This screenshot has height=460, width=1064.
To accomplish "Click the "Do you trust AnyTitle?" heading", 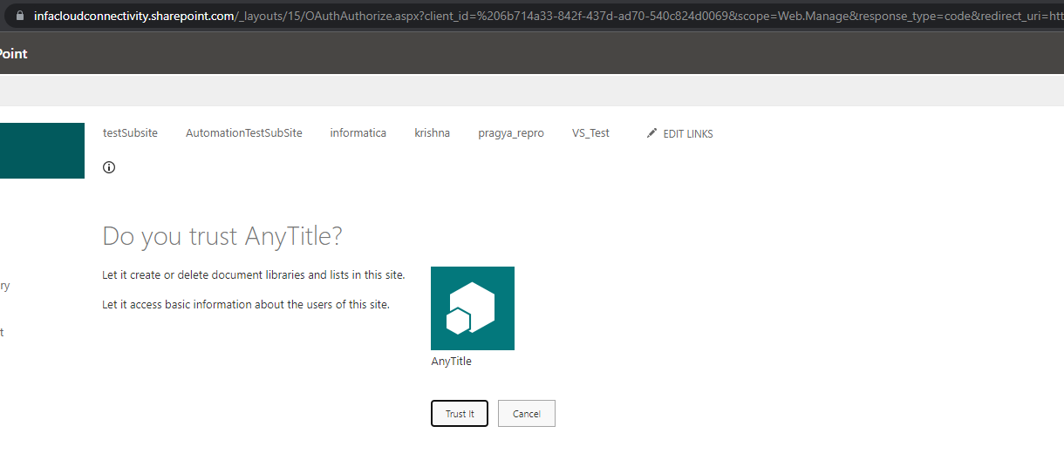I will (x=222, y=236).
